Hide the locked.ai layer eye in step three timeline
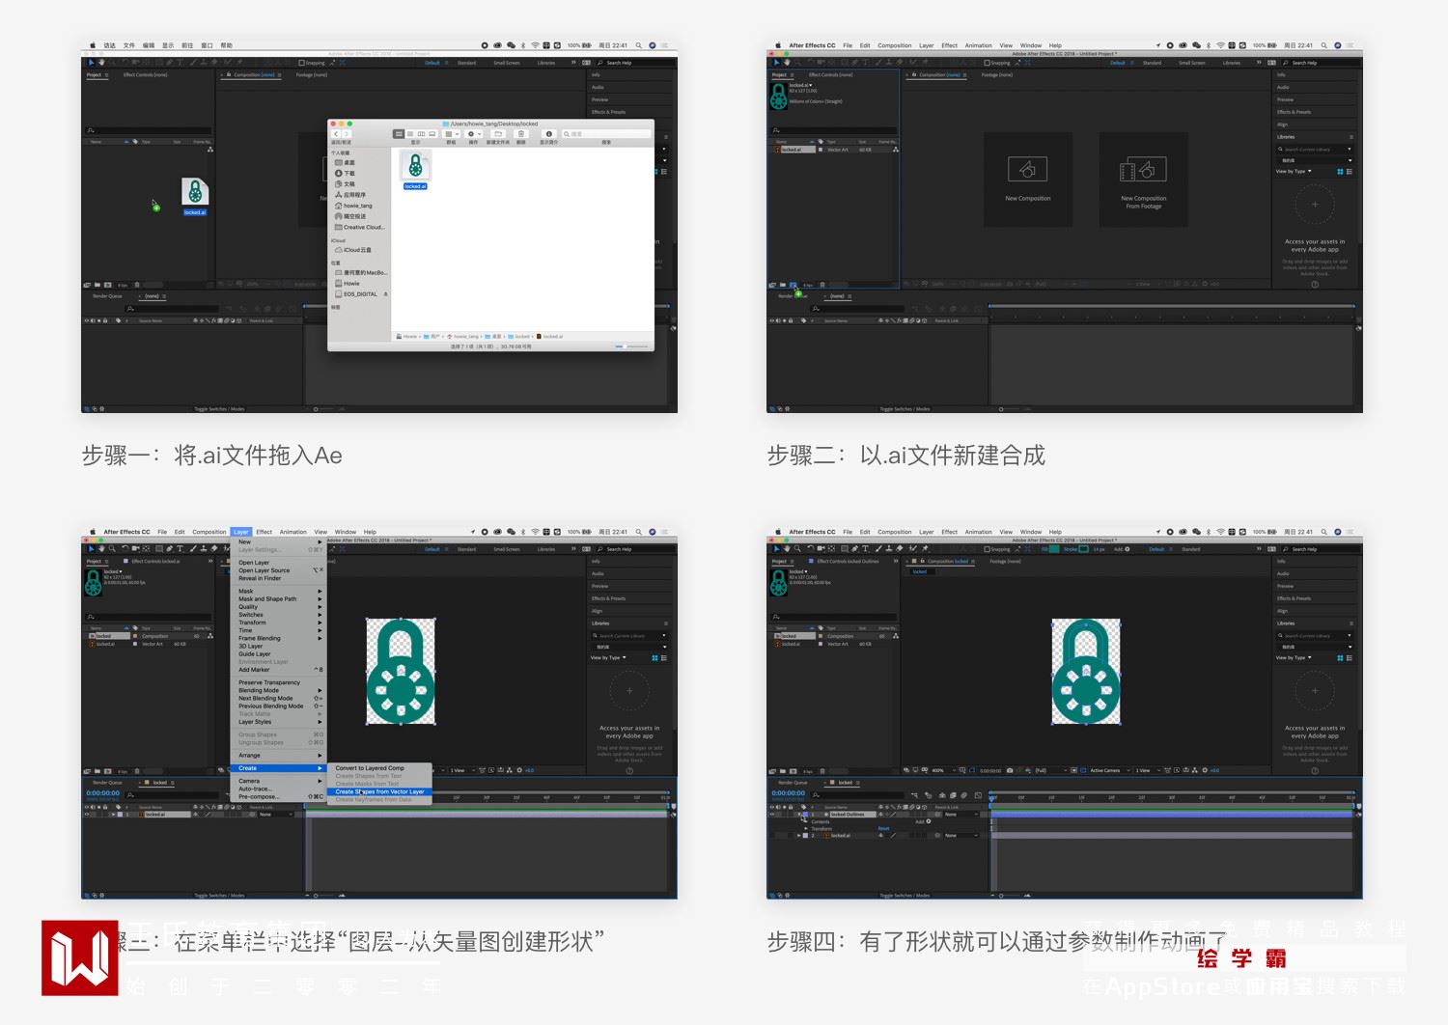 [x=87, y=815]
